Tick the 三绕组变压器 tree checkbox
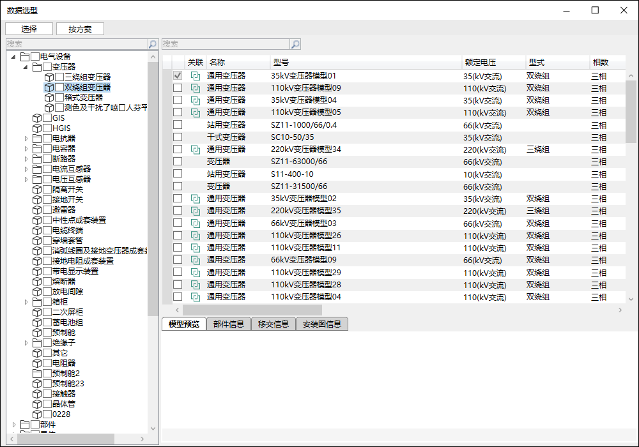Screen dimensions: 639x447 [x=59, y=77]
